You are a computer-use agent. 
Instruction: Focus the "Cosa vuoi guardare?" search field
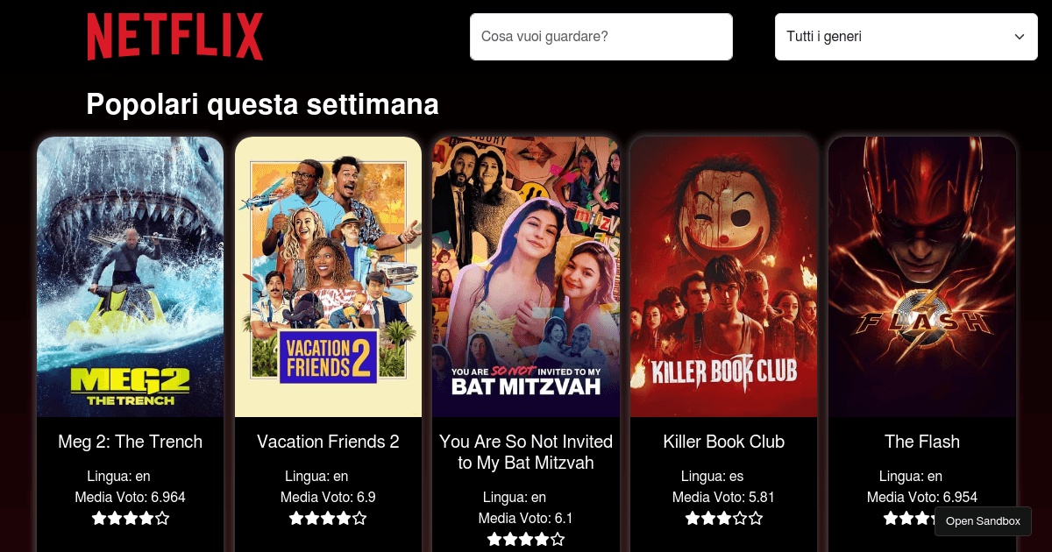(601, 37)
